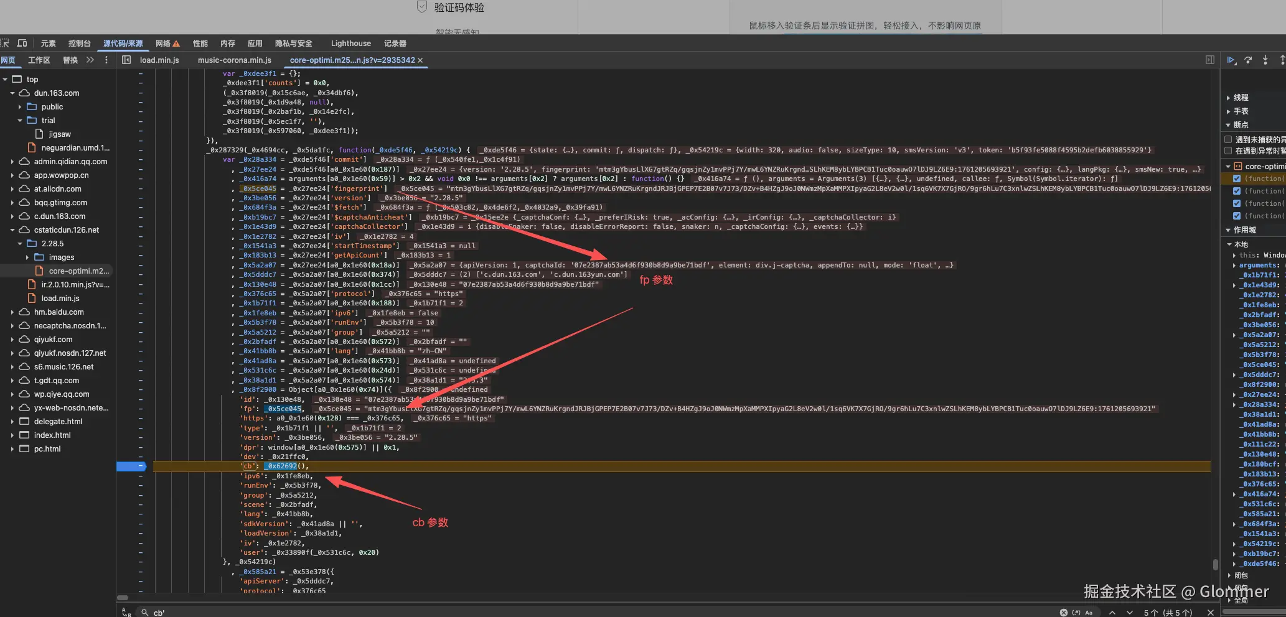Click the code editor vertical scrollbar thumb

click(x=1215, y=564)
